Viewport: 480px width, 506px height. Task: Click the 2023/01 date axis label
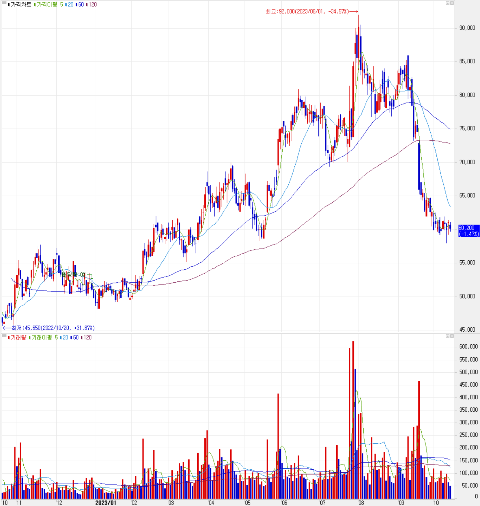(106, 503)
